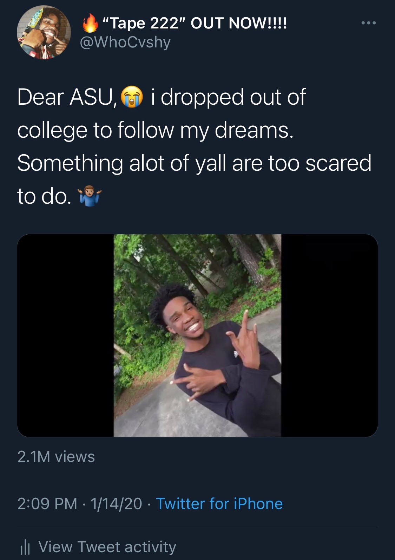The width and height of the screenshot is (395, 560).
Task: Open the Twitter for iPhone source link
Action: (x=219, y=503)
